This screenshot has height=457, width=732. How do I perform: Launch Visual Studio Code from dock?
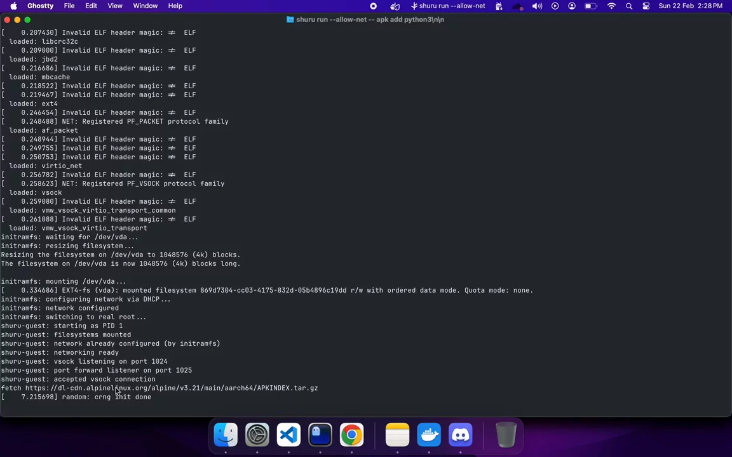(288, 435)
